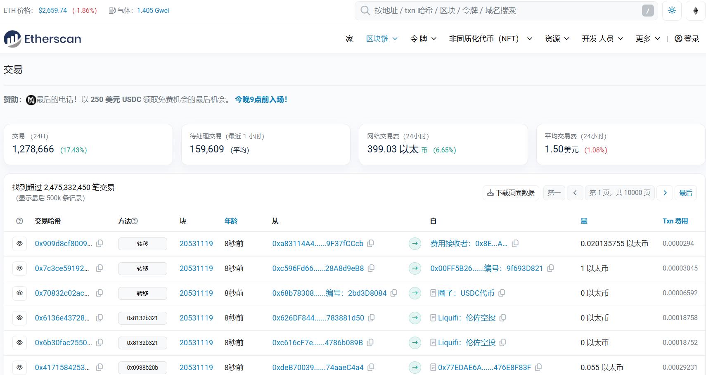Copy transaction hash 0x909d8cf8009
Image resolution: width=706 pixels, height=375 pixels.
100,244
